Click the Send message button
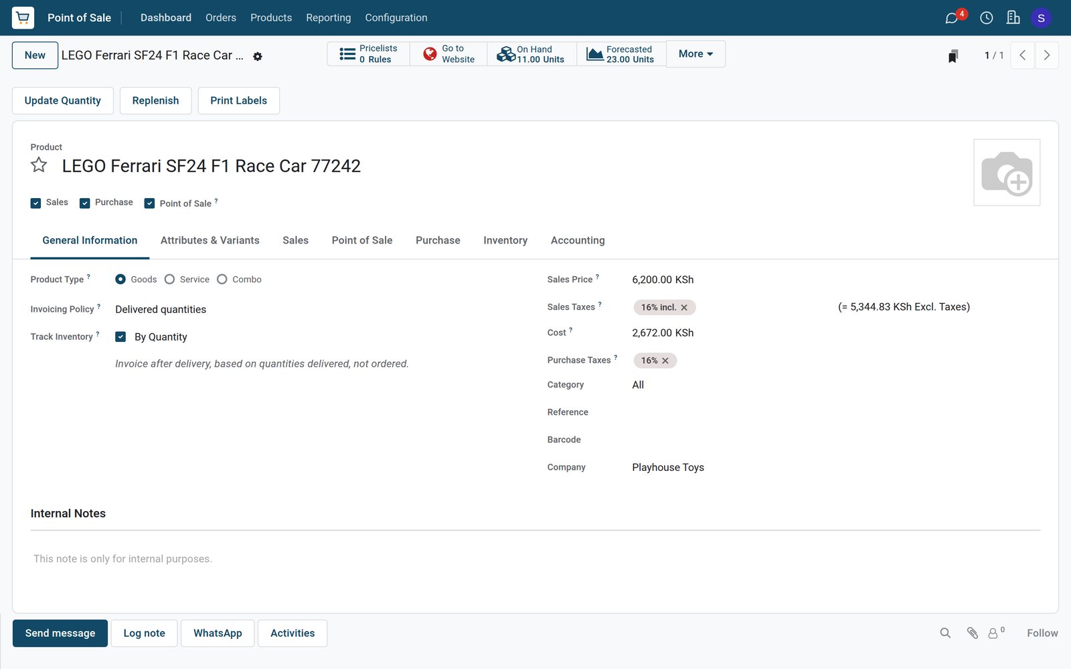1071x669 pixels. point(60,633)
